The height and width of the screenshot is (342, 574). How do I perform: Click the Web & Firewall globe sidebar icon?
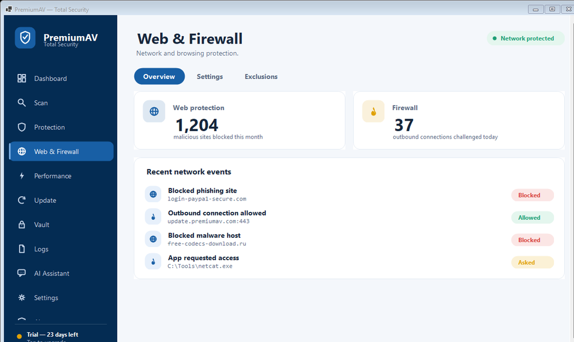pyautogui.click(x=22, y=151)
